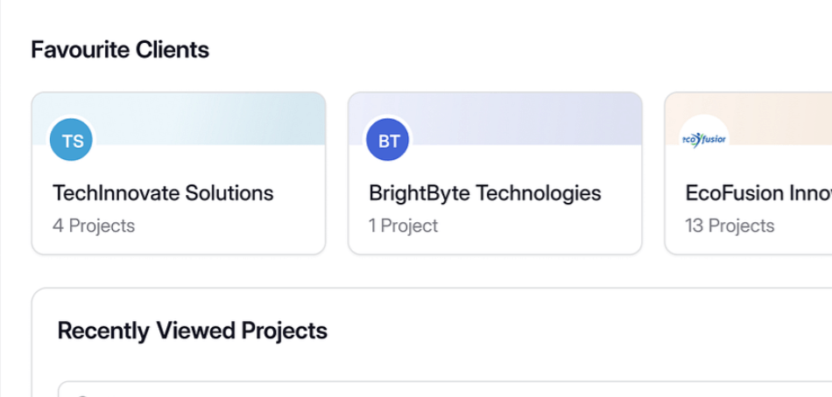The image size is (832, 397).
Task: Click the '1 Project' count label
Action: [403, 226]
